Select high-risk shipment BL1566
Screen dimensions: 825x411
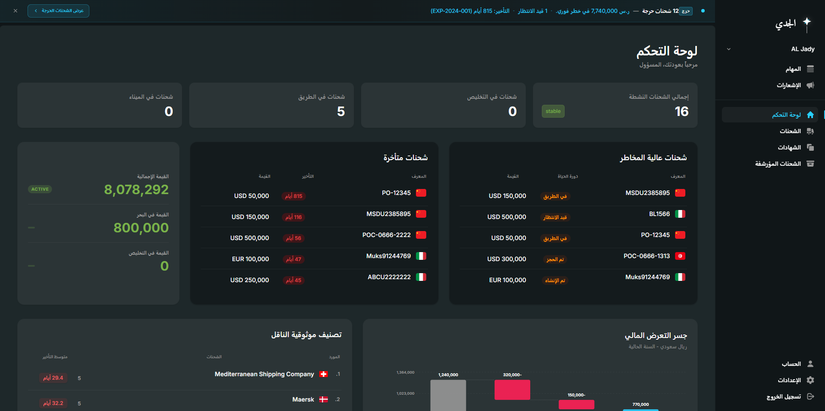pos(573,216)
